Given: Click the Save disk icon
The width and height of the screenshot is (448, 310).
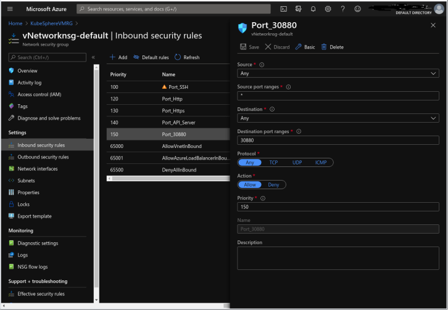Looking at the screenshot, I should pyautogui.click(x=243, y=47).
